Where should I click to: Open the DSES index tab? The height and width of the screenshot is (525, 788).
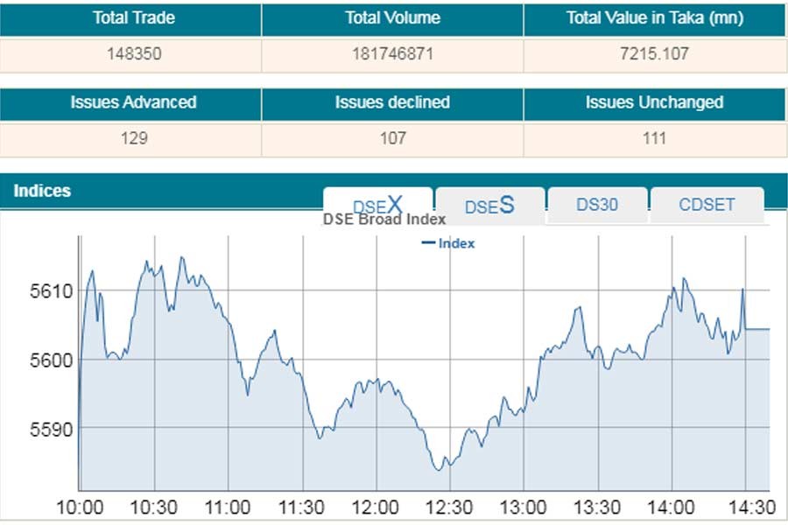tap(489, 206)
